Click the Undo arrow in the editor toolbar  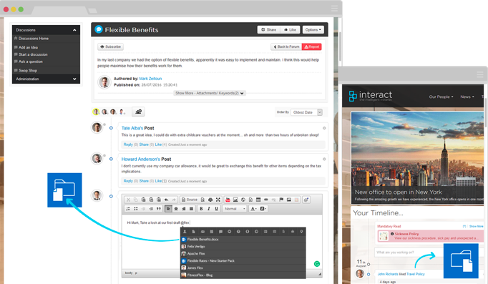[166, 200]
